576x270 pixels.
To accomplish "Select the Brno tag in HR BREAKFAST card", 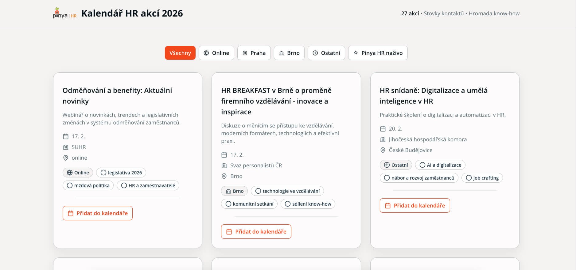I will pos(235,191).
